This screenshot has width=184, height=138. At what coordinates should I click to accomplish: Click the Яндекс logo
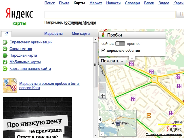19,14
